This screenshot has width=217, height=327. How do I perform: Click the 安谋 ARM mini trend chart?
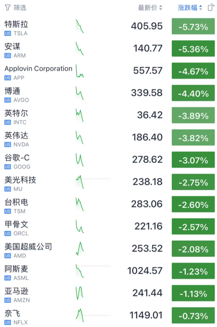click(x=80, y=49)
